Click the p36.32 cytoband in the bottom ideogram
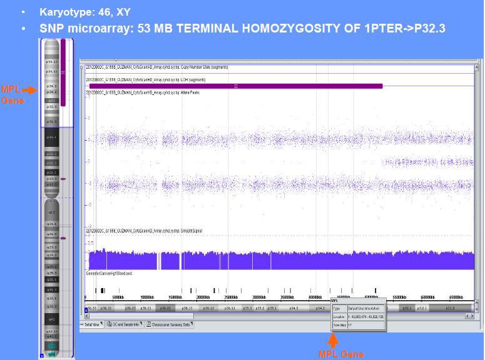The height and width of the screenshot is (360, 485). tap(106, 308)
